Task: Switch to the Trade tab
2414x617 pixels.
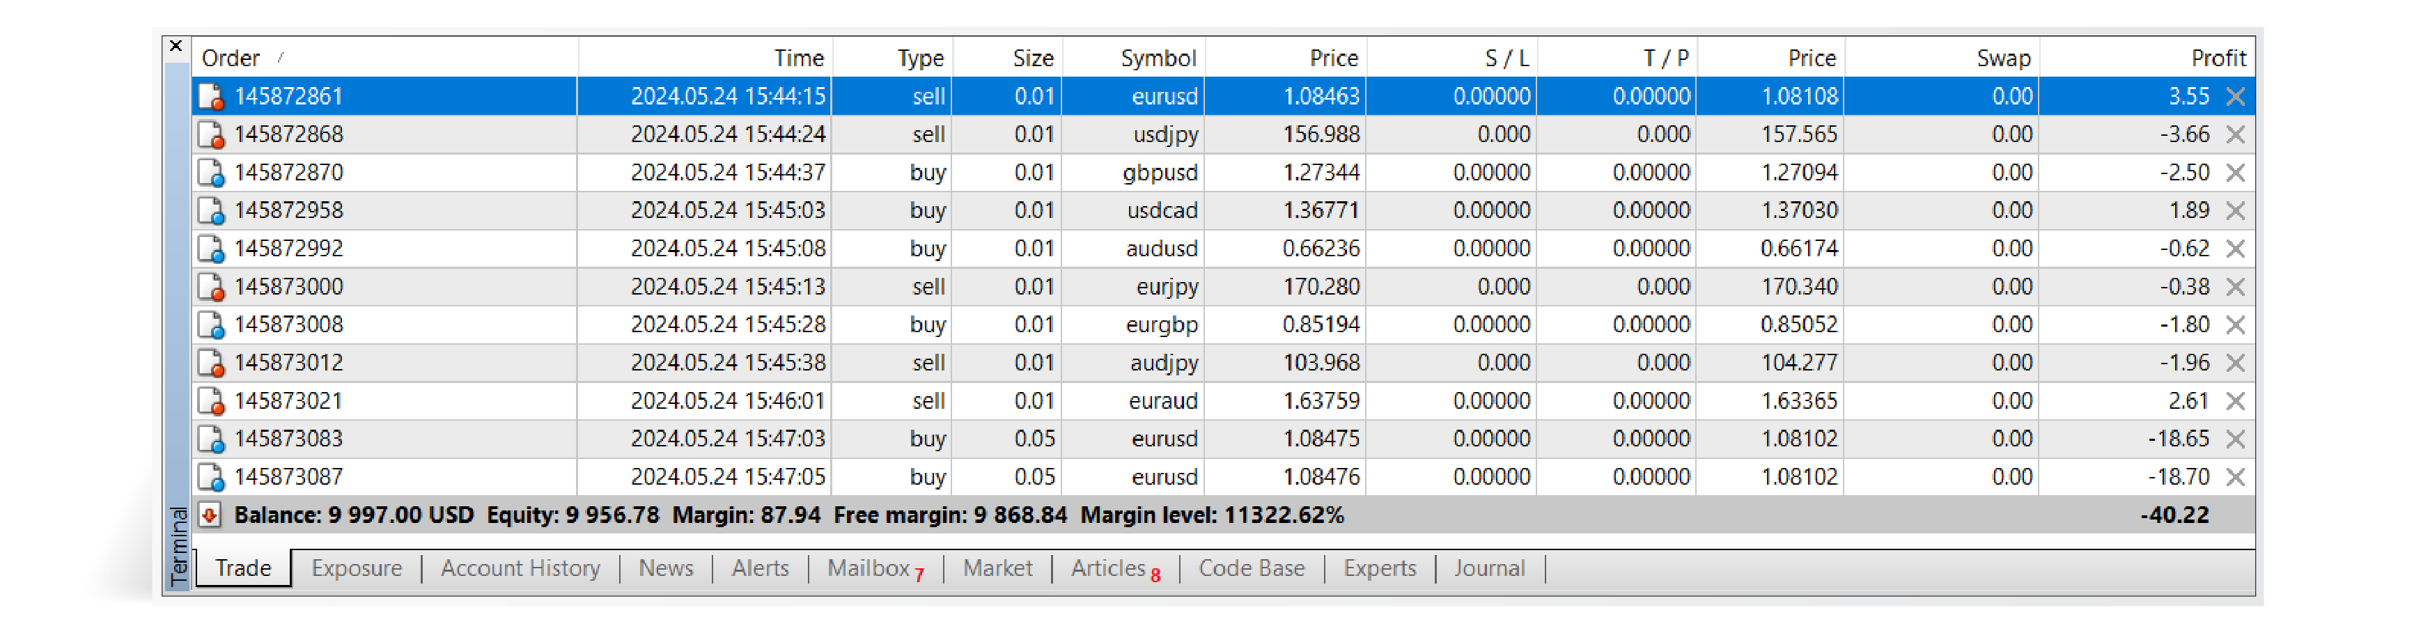Action: 244,568
